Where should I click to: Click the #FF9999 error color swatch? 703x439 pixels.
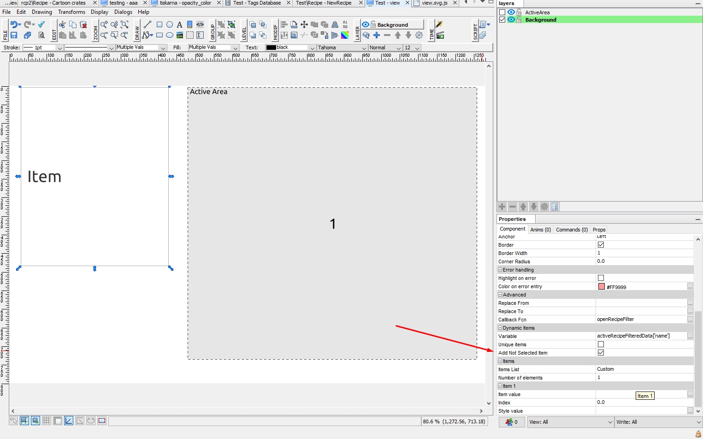click(x=602, y=286)
